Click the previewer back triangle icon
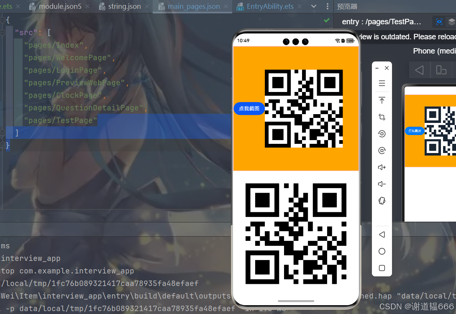This screenshot has width=456, height=314. 419,70
